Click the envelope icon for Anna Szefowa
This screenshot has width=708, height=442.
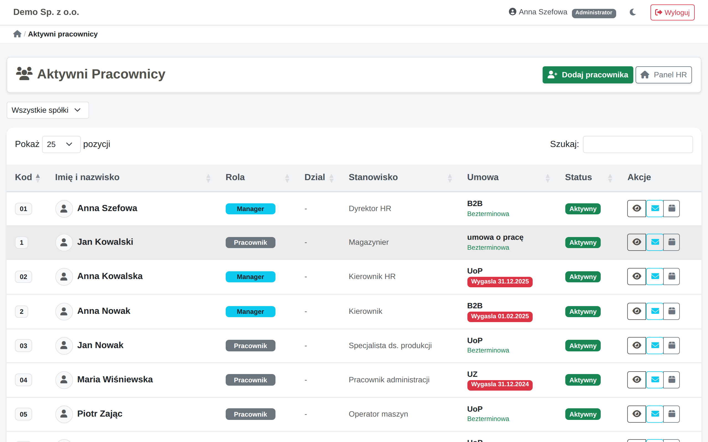click(x=655, y=208)
